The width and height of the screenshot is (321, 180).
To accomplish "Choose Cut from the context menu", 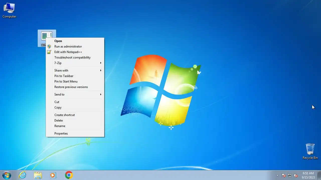I will point(75,102).
